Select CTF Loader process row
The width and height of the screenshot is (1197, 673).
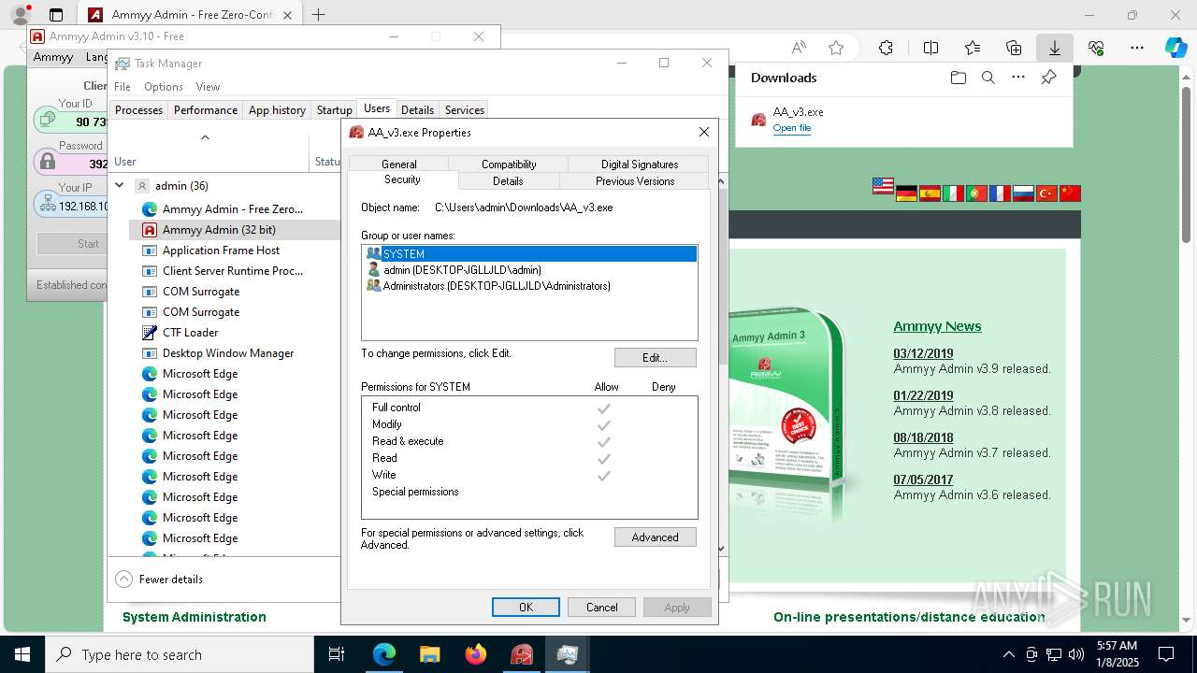[235, 332]
